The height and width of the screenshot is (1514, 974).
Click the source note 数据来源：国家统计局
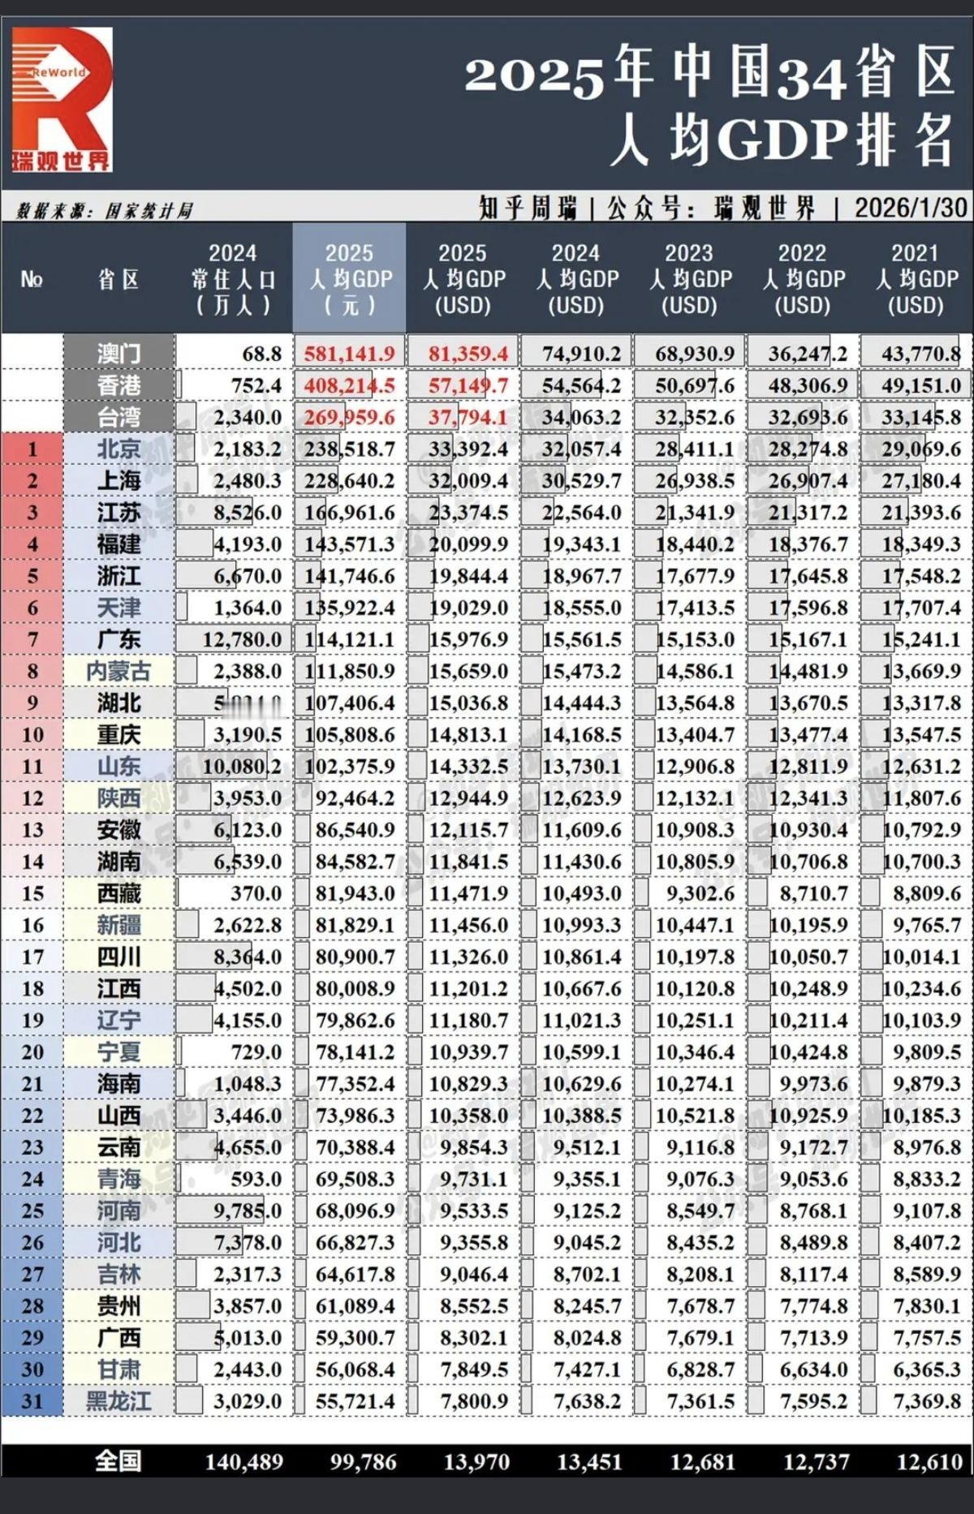pos(105,211)
